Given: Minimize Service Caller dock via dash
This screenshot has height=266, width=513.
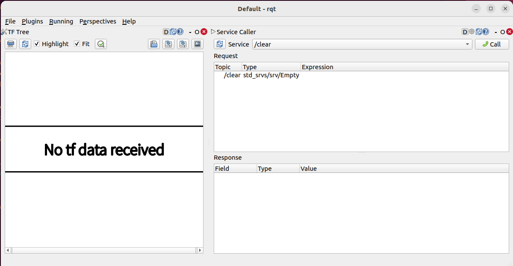Looking at the screenshot, I should pos(495,32).
